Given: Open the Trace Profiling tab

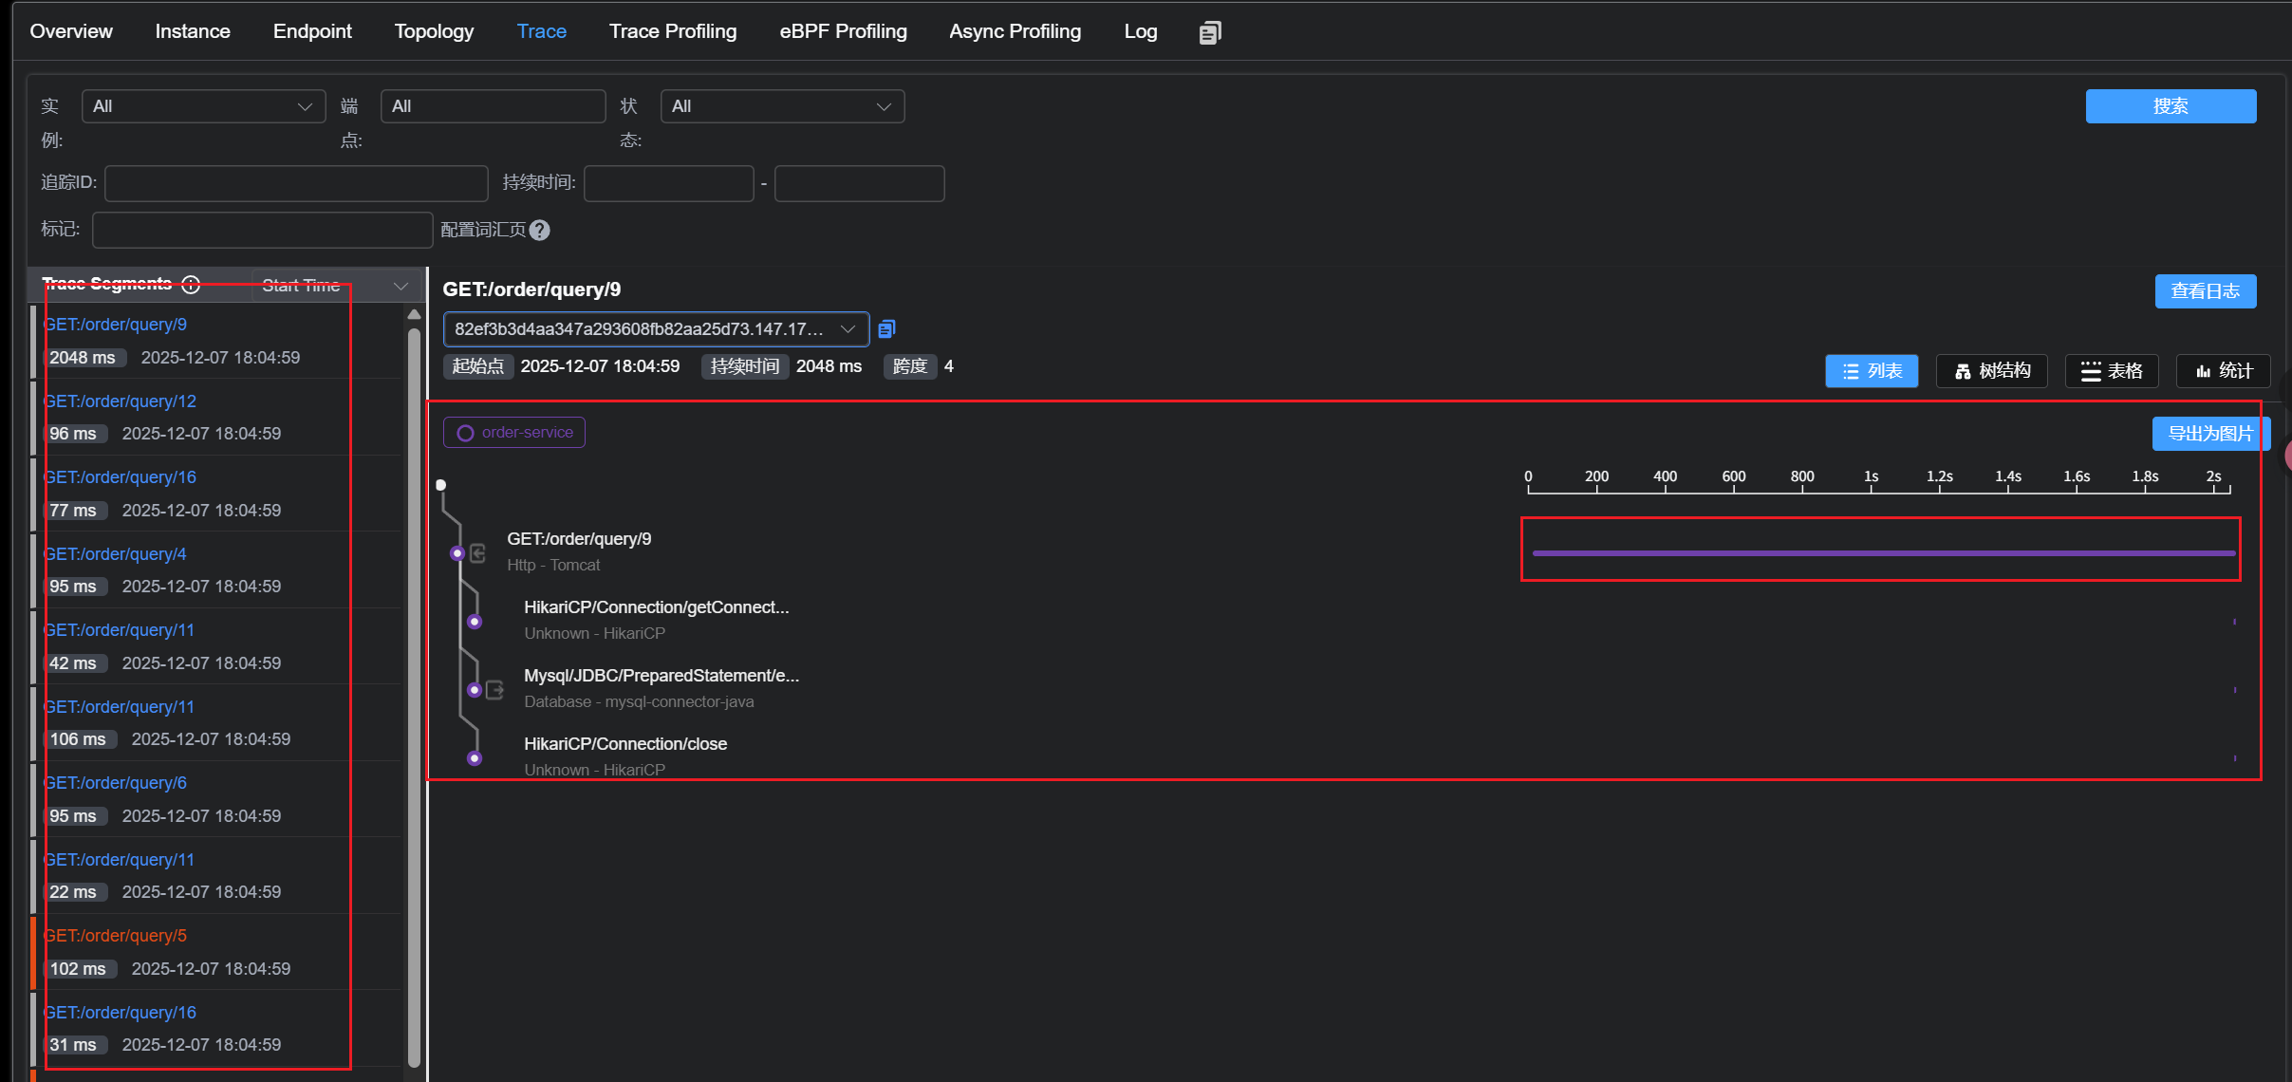Looking at the screenshot, I should click(x=672, y=31).
